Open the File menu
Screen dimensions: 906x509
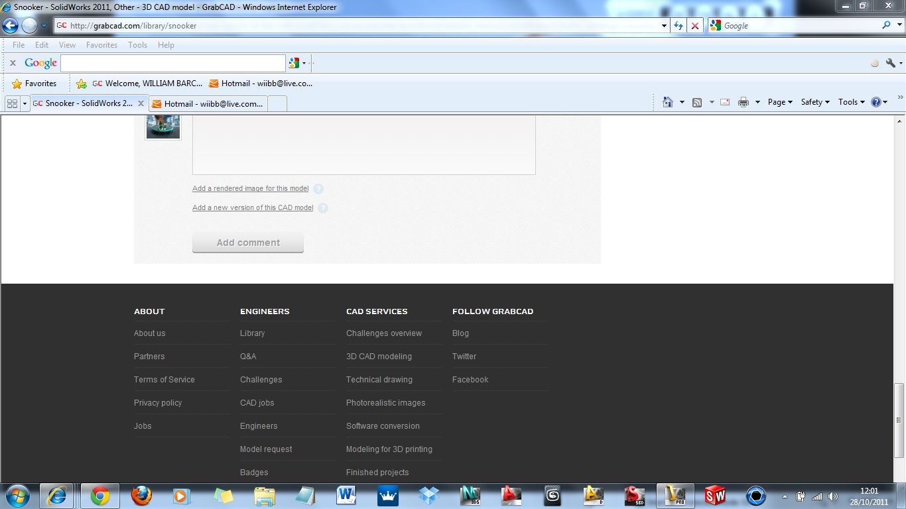click(x=19, y=45)
